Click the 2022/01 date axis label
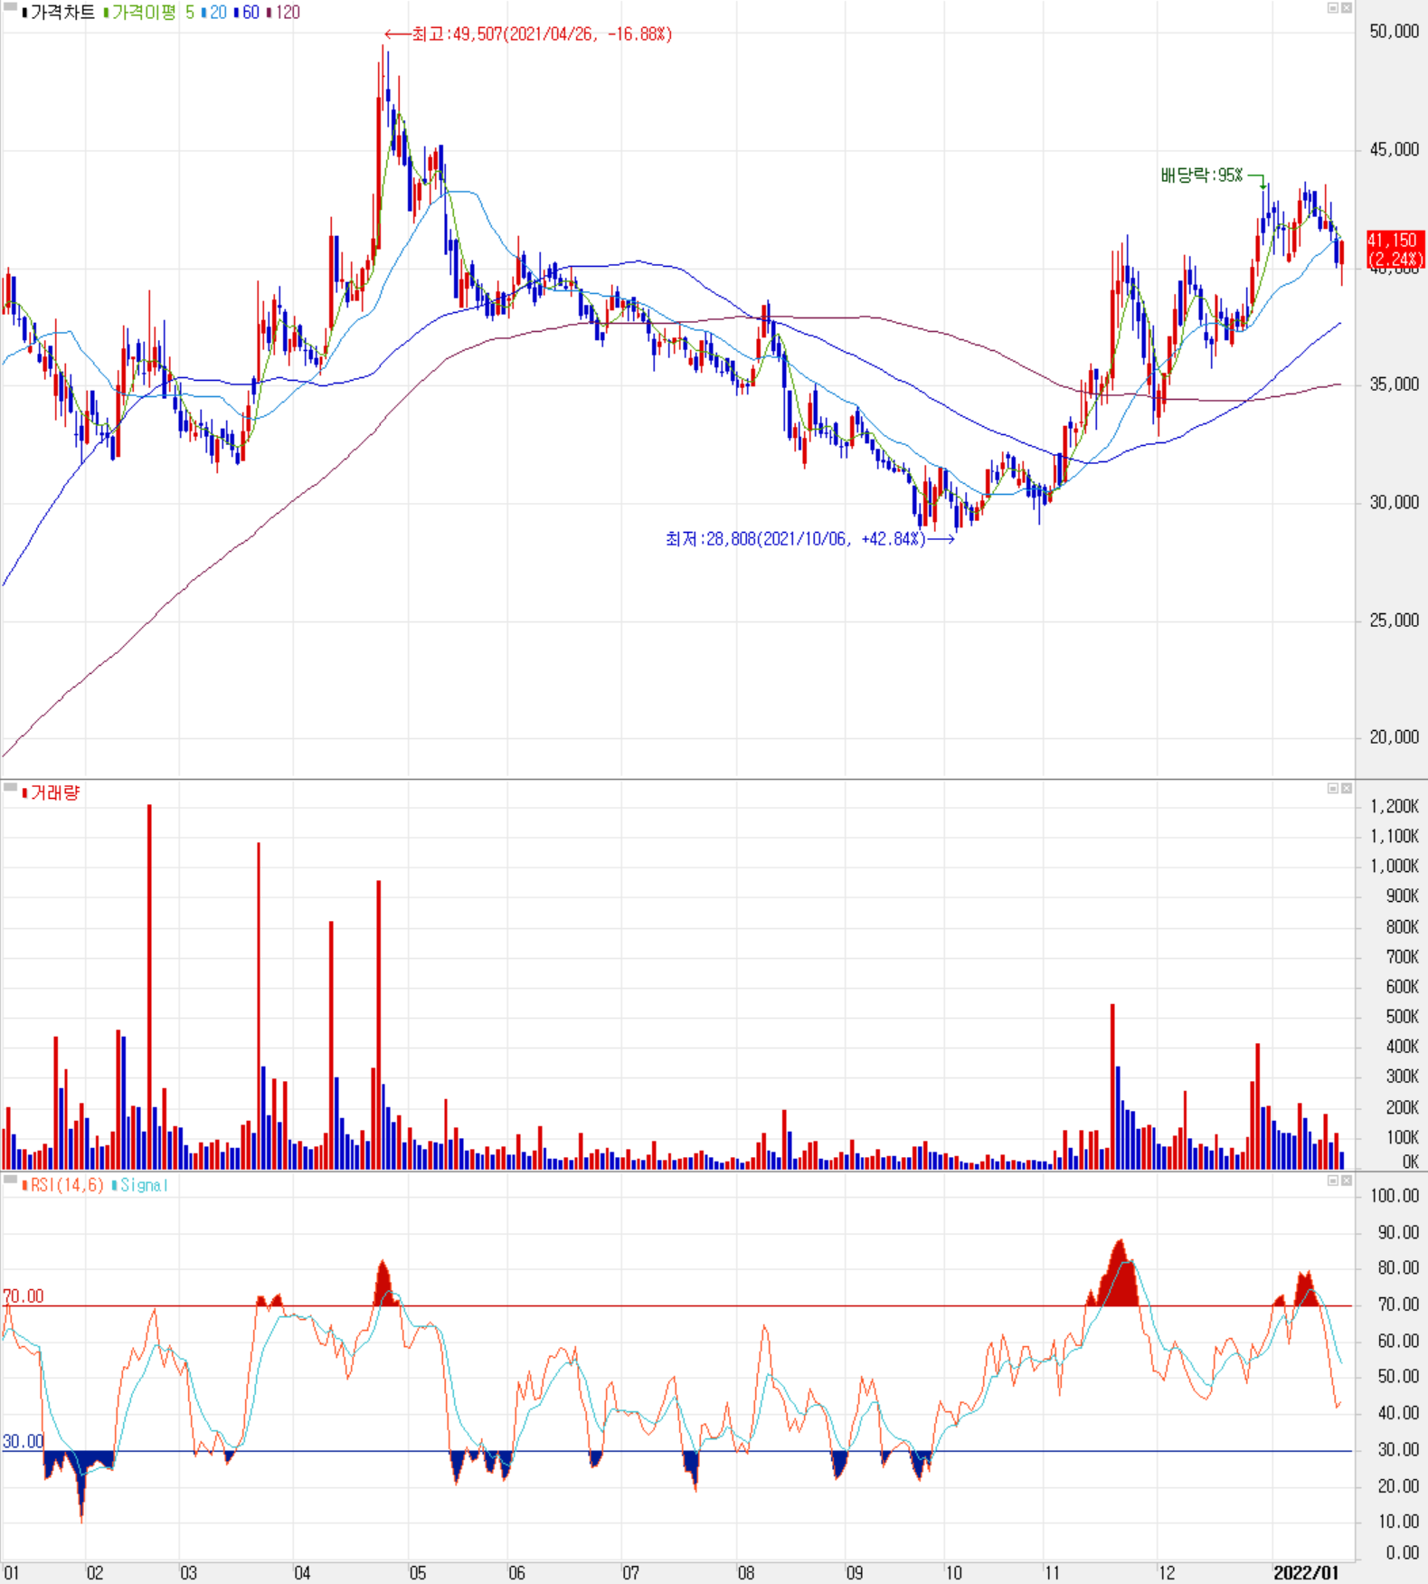This screenshot has height=1584, width=1428. (1306, 1573)
